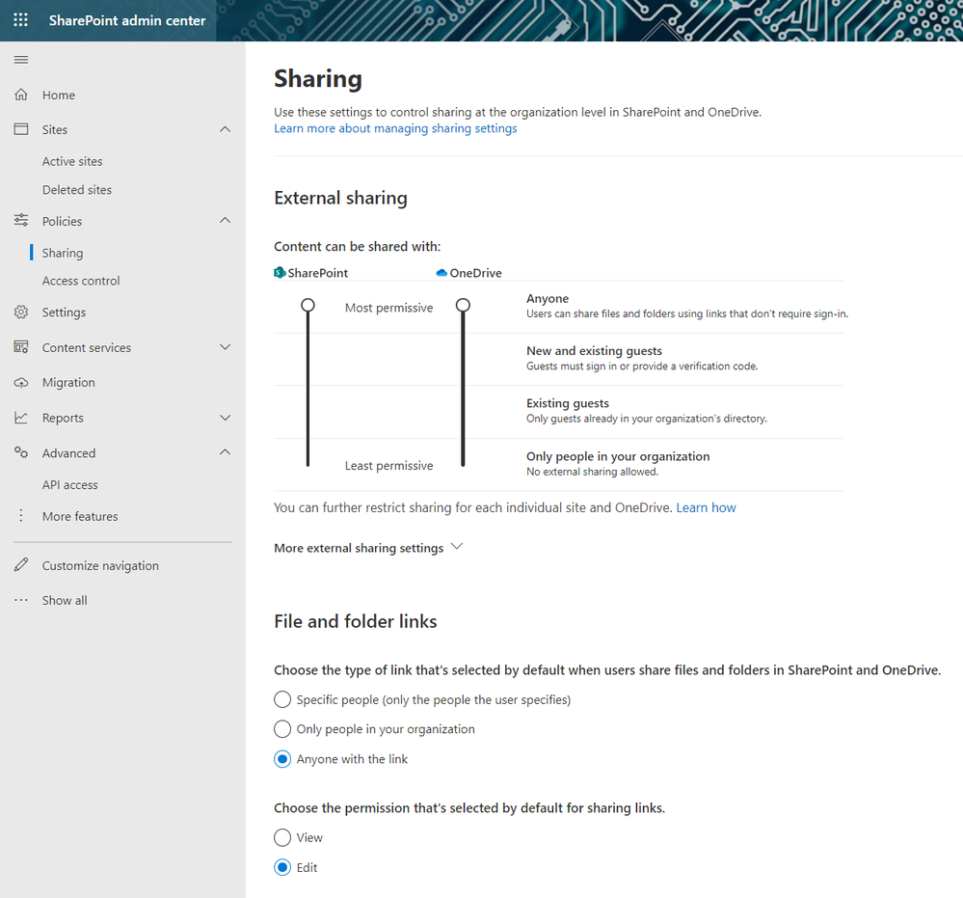Click the Most permissive label

388,308
